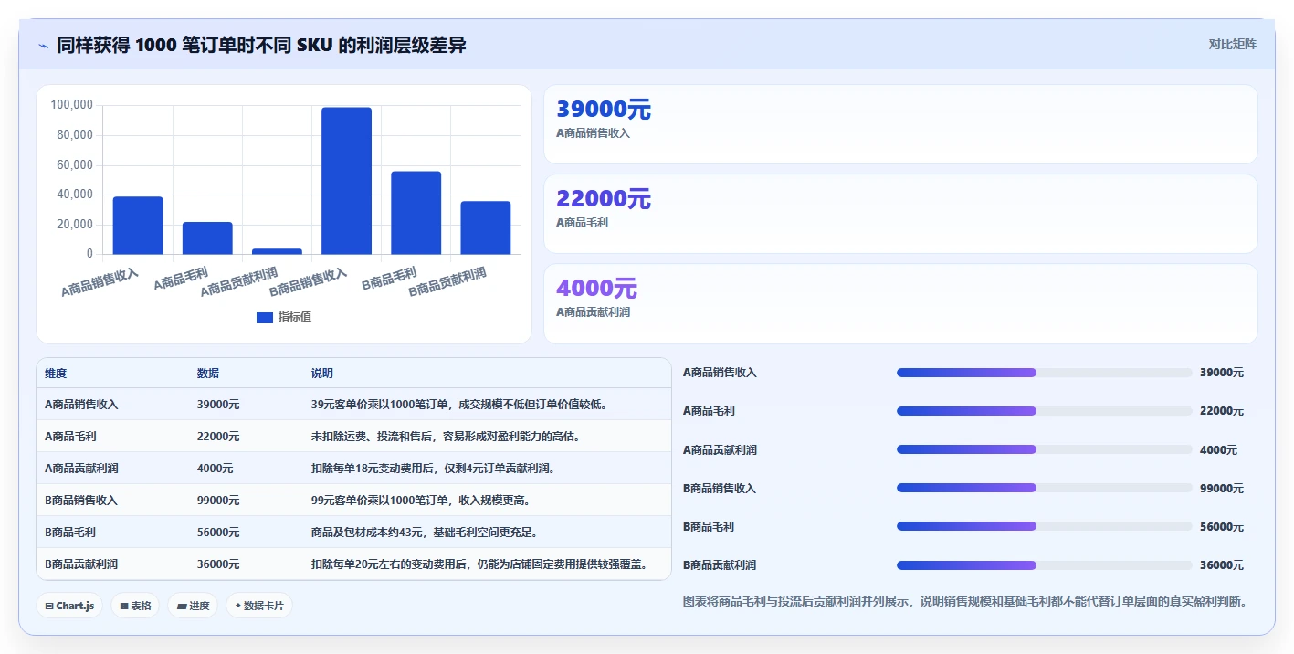The image size is (1294, 654).
Task: Select table cell B商品贡献利润
Action: [x=81, y=564]
